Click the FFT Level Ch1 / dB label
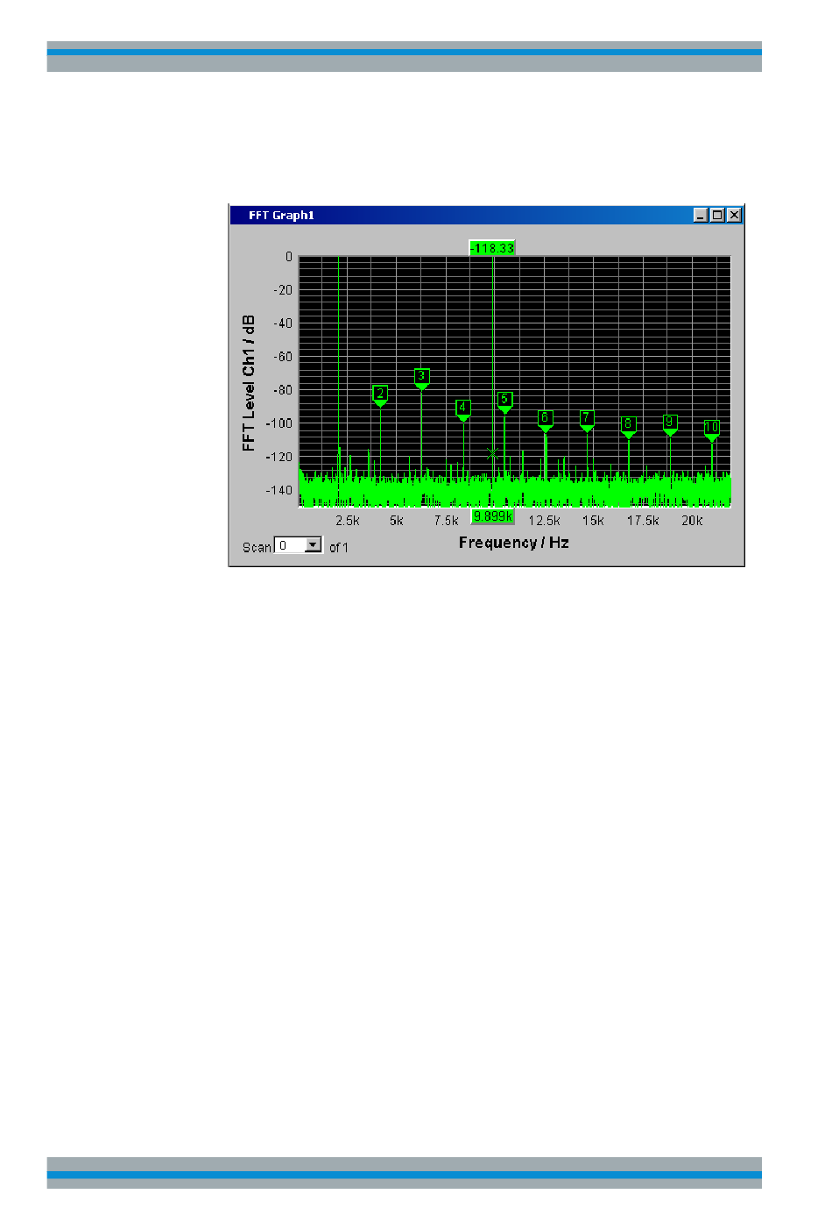 point(249,383)
